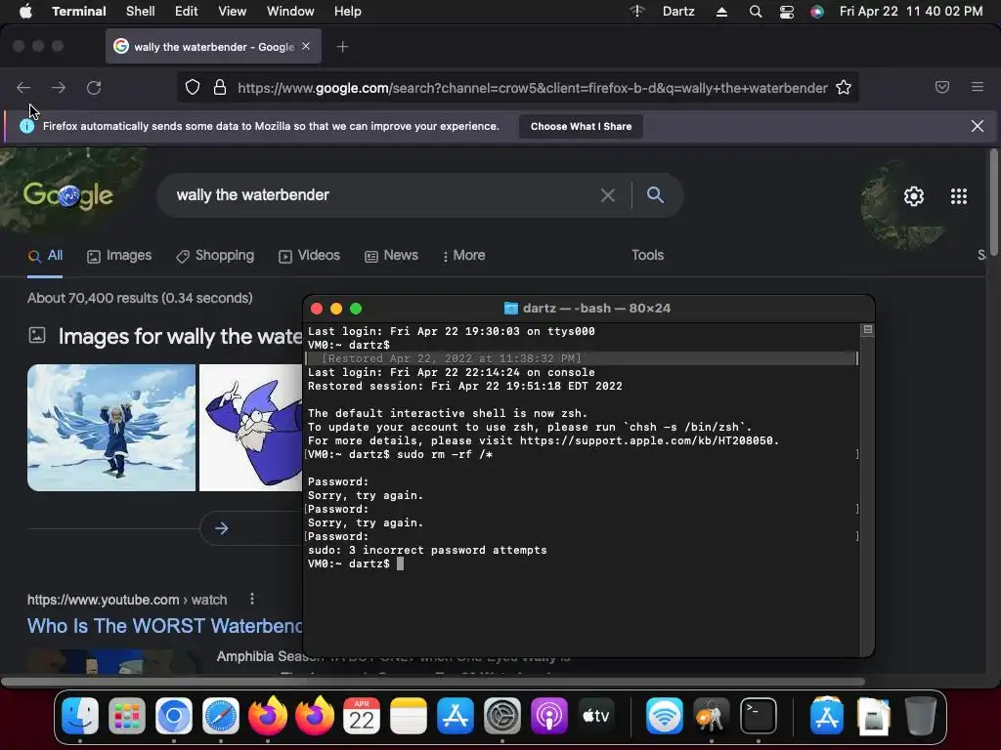The image size is (1001, 750).
Task: Open a new Firefox tab
Action: coord(343,47)
